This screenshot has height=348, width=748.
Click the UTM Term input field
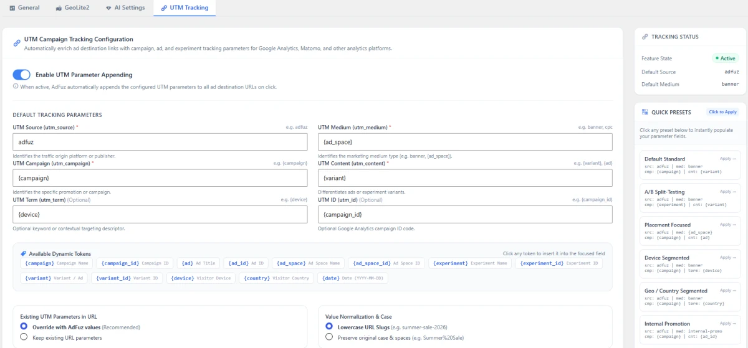point(160,214)
